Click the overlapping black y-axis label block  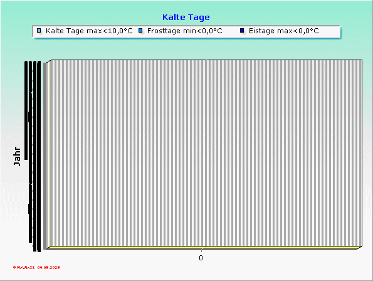[x=33, y=156]
